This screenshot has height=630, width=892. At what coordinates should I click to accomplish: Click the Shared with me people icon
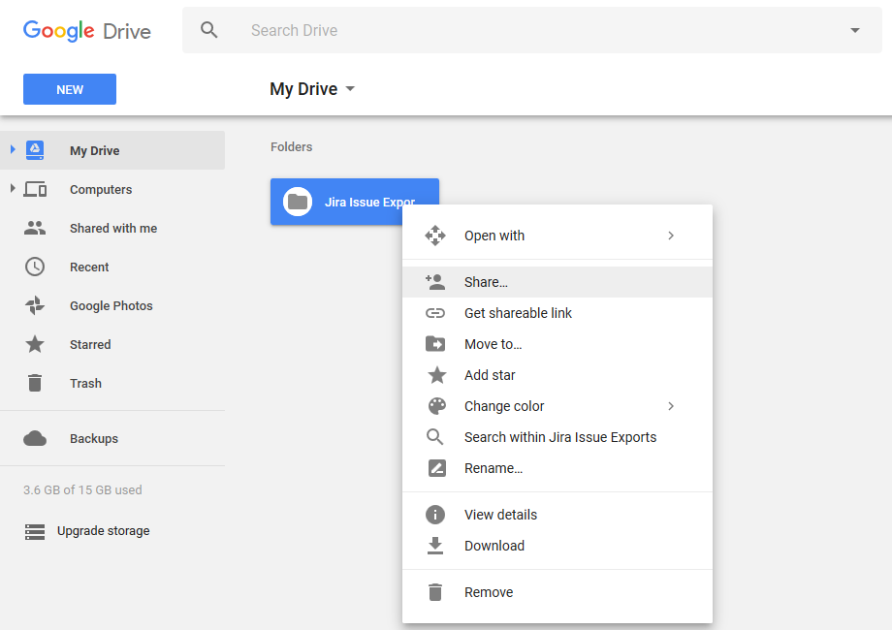tap(35, 229)
